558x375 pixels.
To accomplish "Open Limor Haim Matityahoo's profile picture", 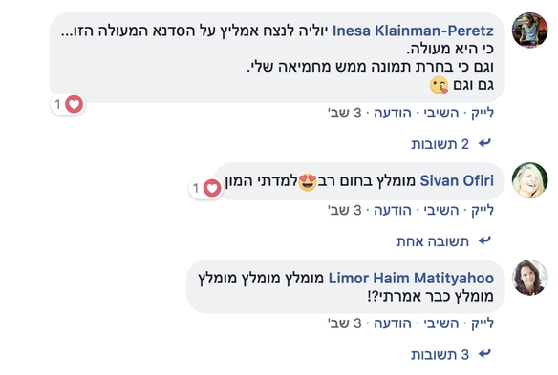I will [529, 278].
